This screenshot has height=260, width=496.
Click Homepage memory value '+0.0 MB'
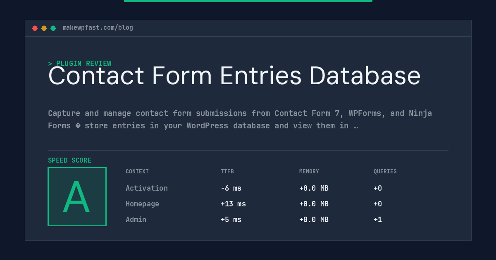pyautogui.click(x=314, y=204)
